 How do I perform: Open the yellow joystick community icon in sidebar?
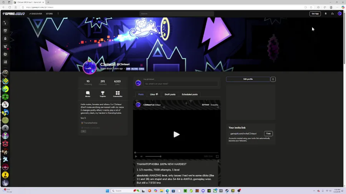pos(5,175)
